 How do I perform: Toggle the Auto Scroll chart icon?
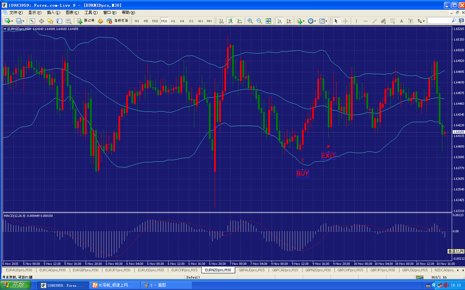click(280, 21)
